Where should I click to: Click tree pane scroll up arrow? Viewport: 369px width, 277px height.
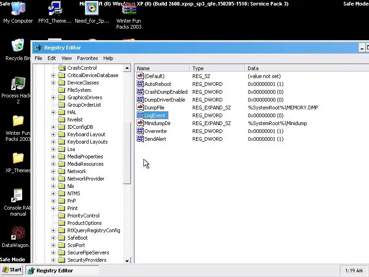pos(127,68)
